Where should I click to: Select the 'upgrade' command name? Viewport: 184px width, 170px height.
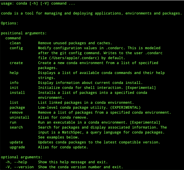point(17,147)
